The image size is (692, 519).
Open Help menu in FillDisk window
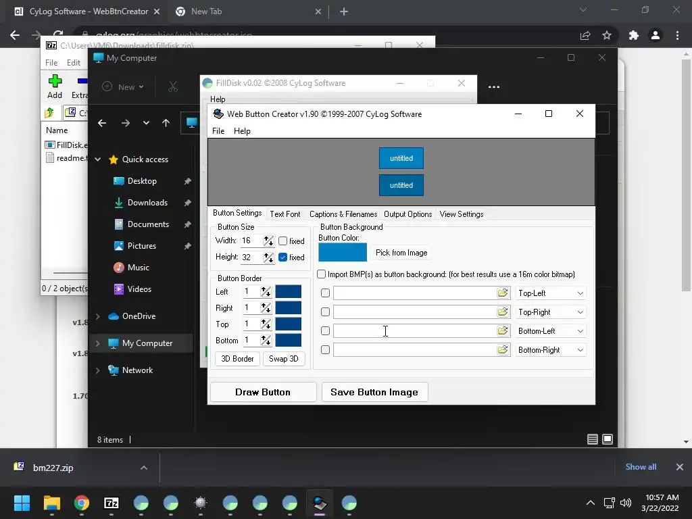click(x=218, y=99)
